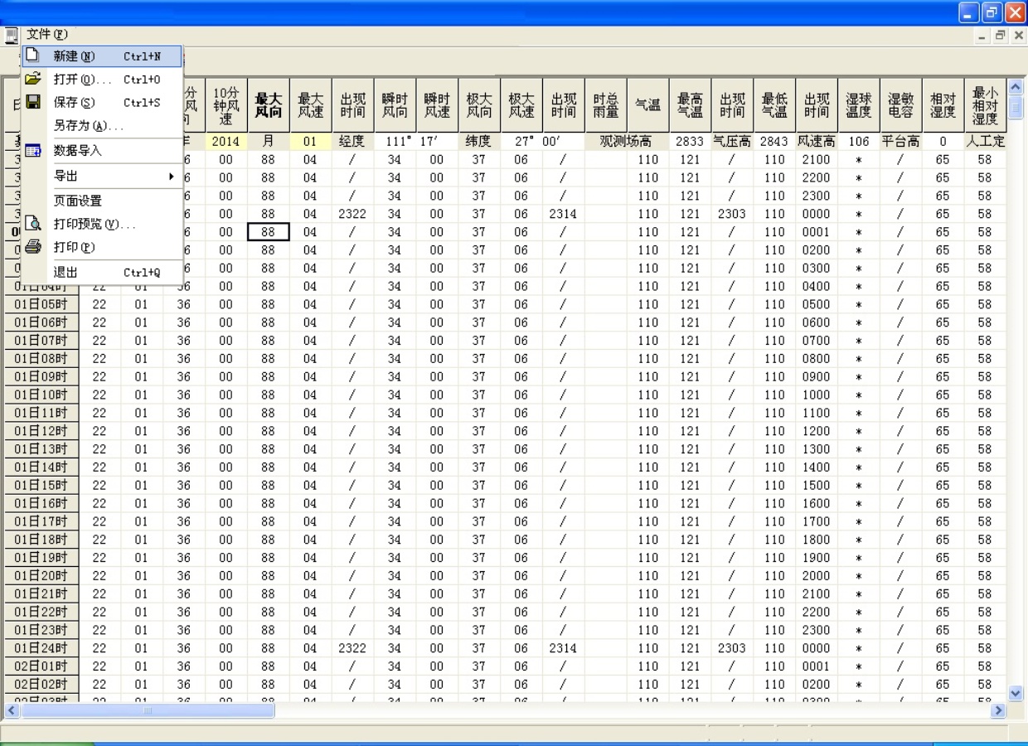Choose 另存为(A) from the menu
Image resolution: width=1028 pixels, height=746 pixels.
88,126
